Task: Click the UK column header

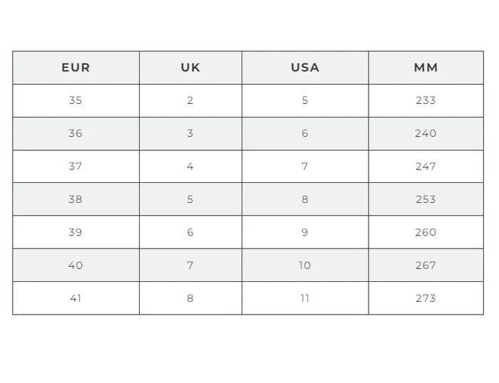Action: click(x=190, y=68)
